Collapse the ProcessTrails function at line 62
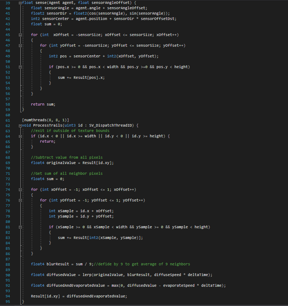Viewport: 288px width, 306px height. point(20,126)
